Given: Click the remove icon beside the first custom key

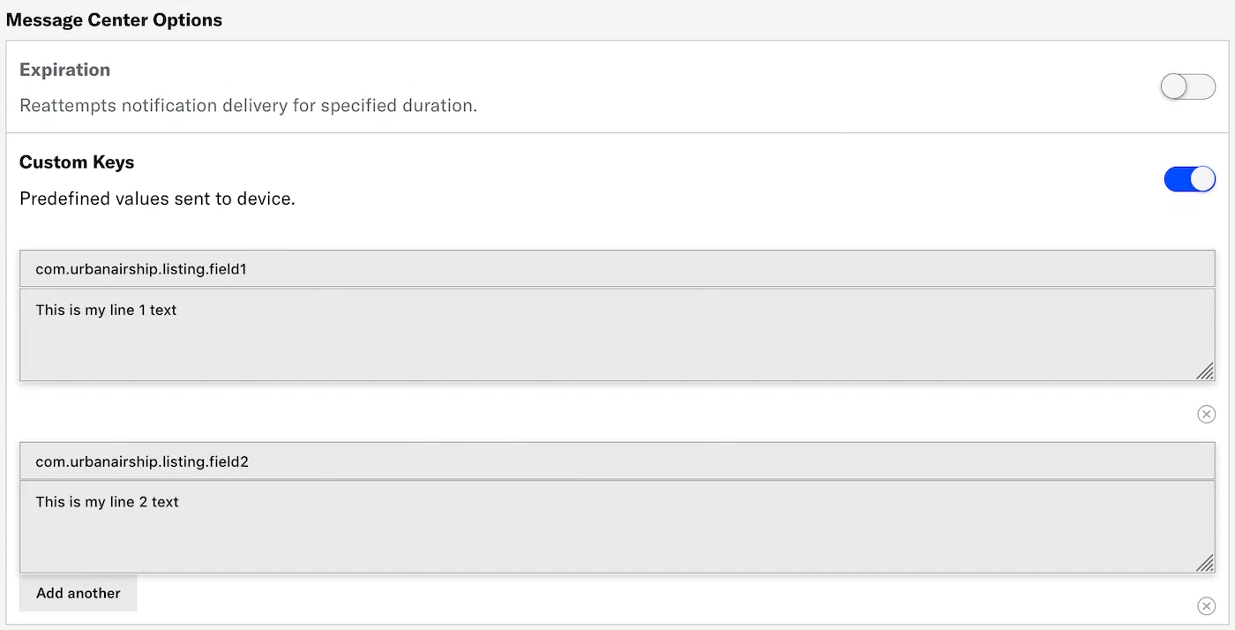Looking at the screenshot, I should coord(1206,414).
